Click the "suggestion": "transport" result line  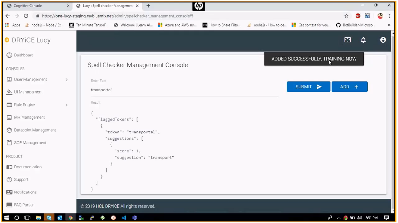tap(144, 158)
